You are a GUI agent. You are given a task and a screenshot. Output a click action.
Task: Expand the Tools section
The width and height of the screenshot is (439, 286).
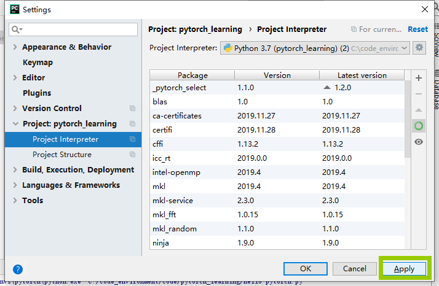tap(15, 201)
